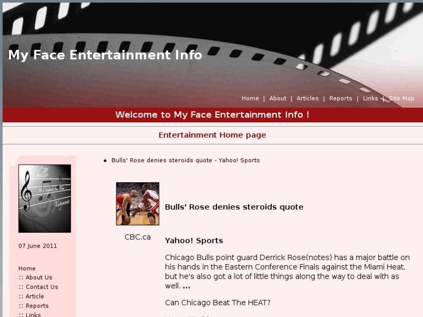Open Reports in header navigation
Image resolution: width=423 pixels, height=317 pixels.
(341, 98)
